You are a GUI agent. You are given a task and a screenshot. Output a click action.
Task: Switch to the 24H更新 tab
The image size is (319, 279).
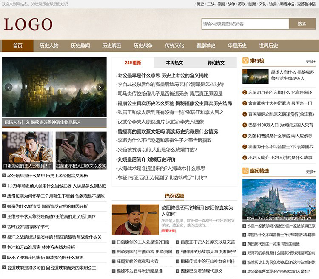(x=133, y=63)
